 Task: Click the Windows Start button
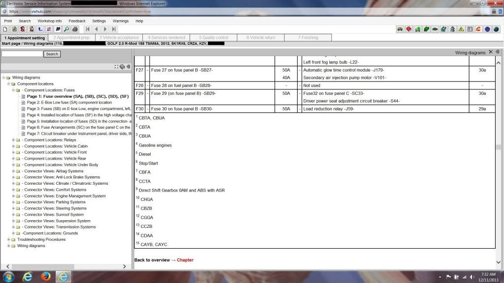[x=9, y=277]
